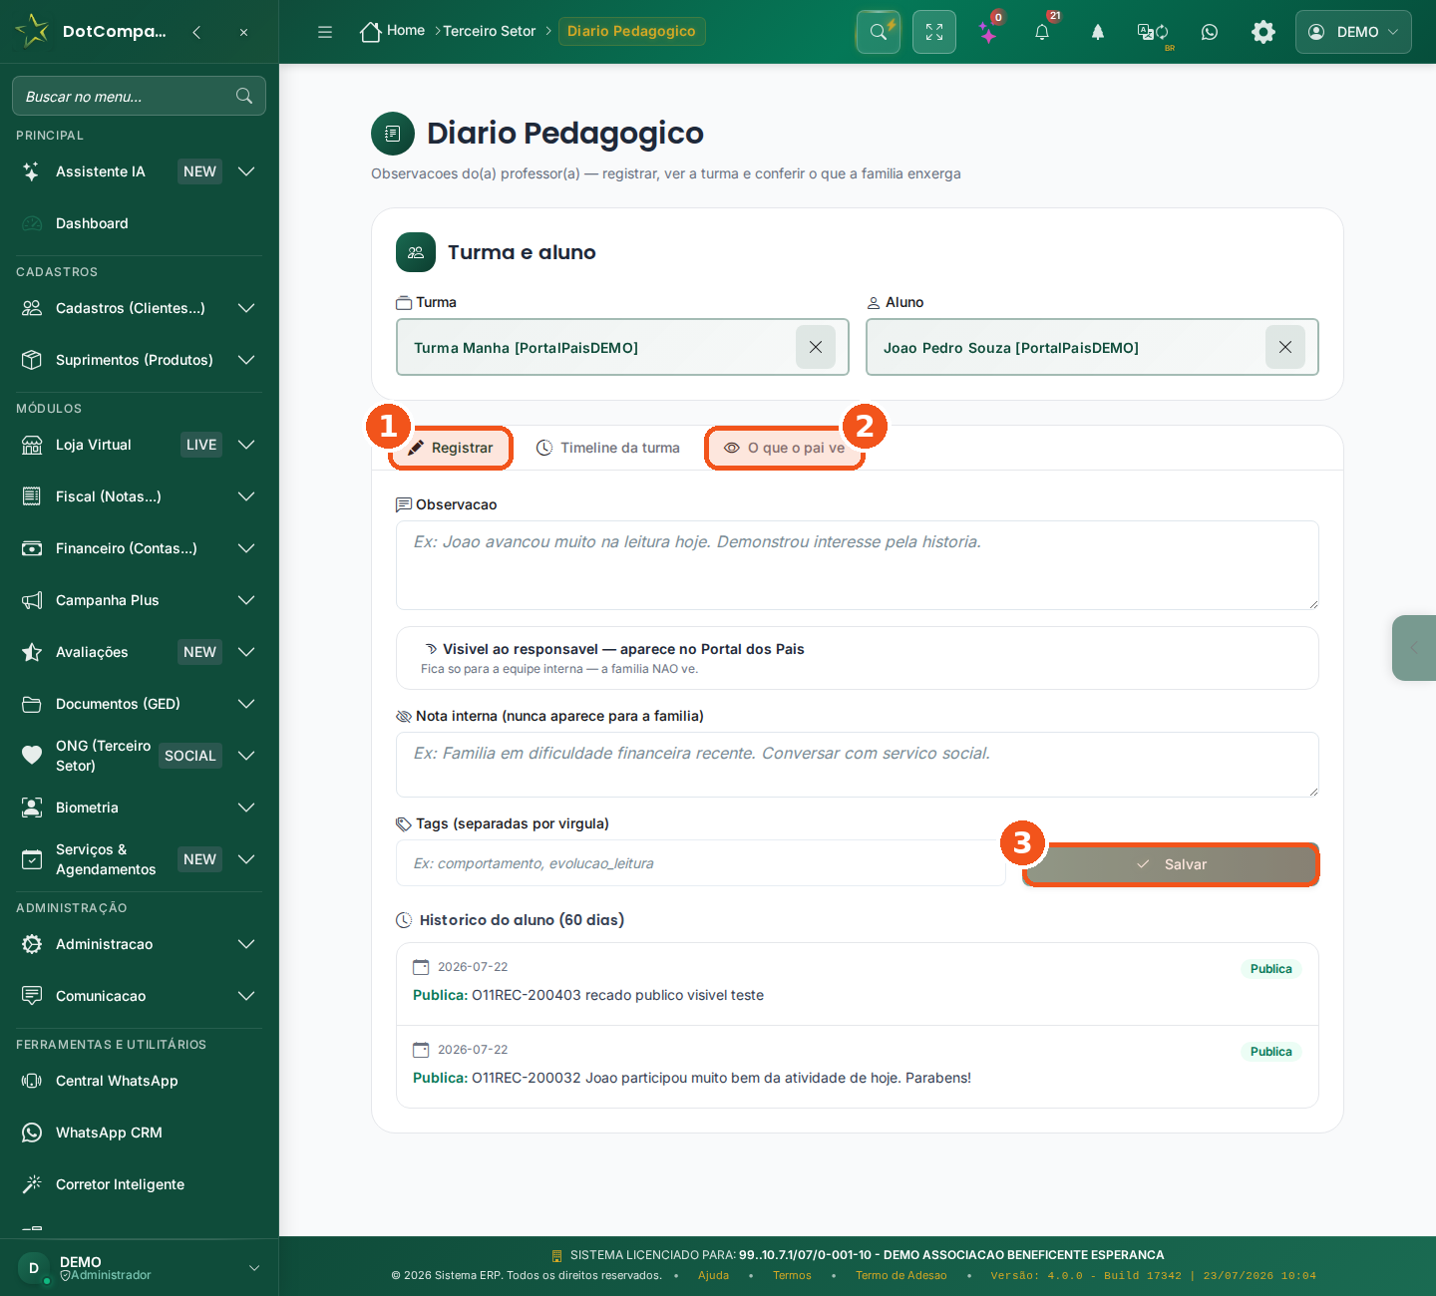
Task: Click the solid bell alert icon
Action: [1098, 32]
